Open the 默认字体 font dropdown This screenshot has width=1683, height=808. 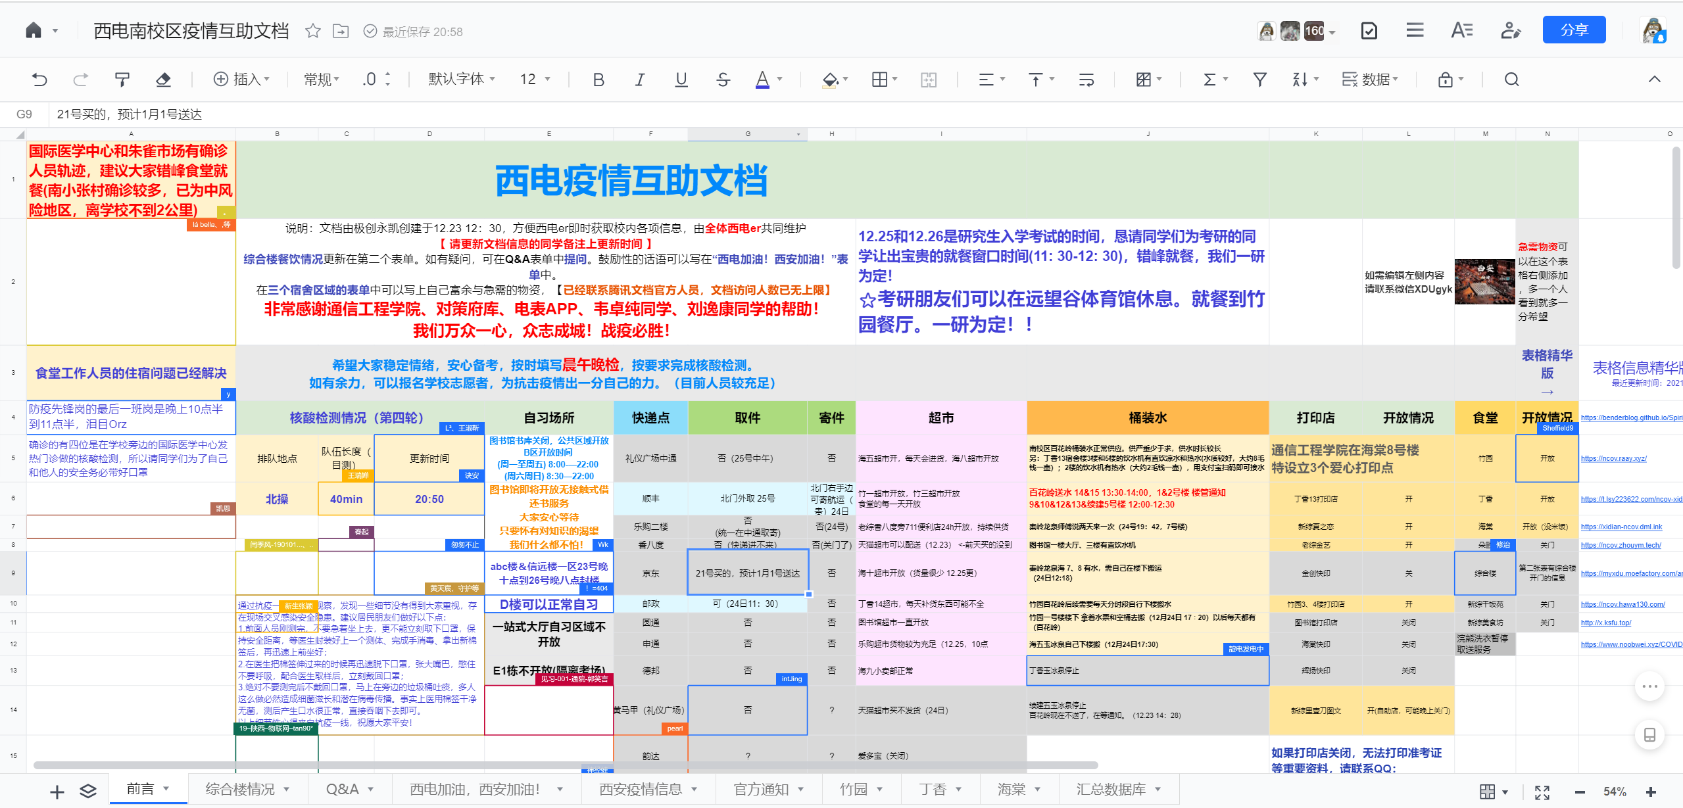click(x=461, y=80)
